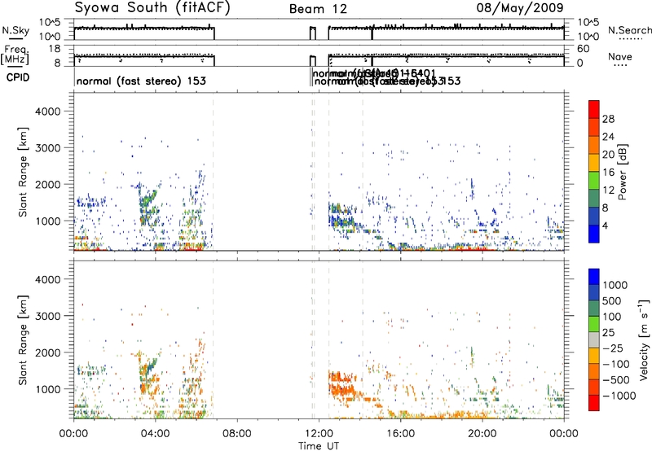The image size is (652, 451).
Task: Click the '2000' tick of the velocity panel
Action: point(48,352)
